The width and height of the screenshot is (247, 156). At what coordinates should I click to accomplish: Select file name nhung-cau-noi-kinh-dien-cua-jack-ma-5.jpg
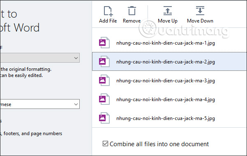(166, 118)
